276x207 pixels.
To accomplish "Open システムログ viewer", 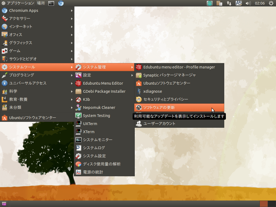I will click(104, 148).
